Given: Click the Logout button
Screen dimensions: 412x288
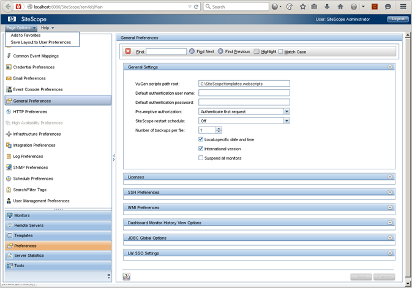Looking at the screenshot, I should tap(398, 19).
